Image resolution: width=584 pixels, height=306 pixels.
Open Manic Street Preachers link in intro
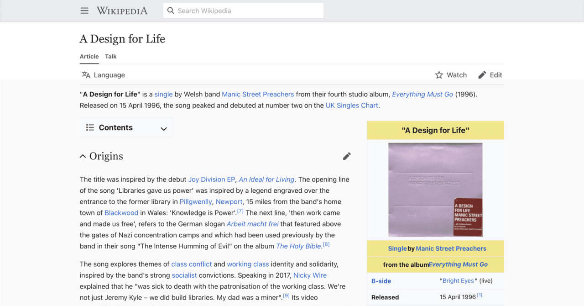(x=258, y=94)
